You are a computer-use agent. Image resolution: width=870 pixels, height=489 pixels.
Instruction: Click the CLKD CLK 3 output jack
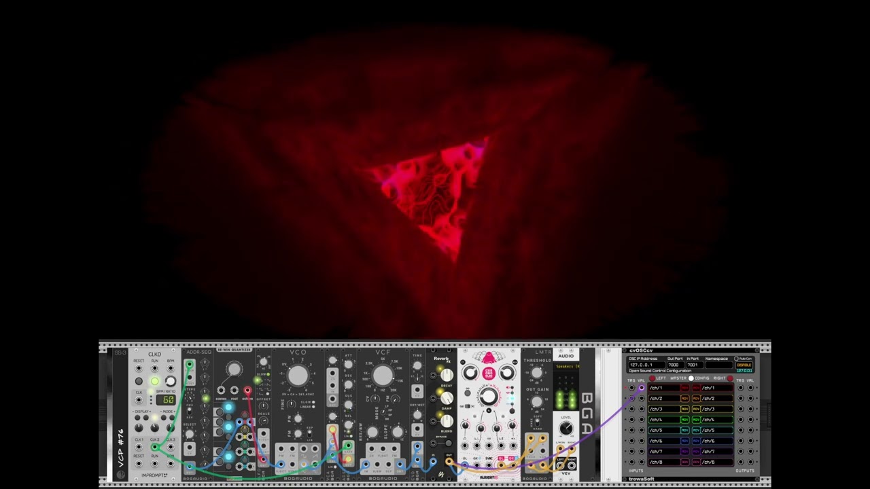pyautogui.click(x=171, y=447)
